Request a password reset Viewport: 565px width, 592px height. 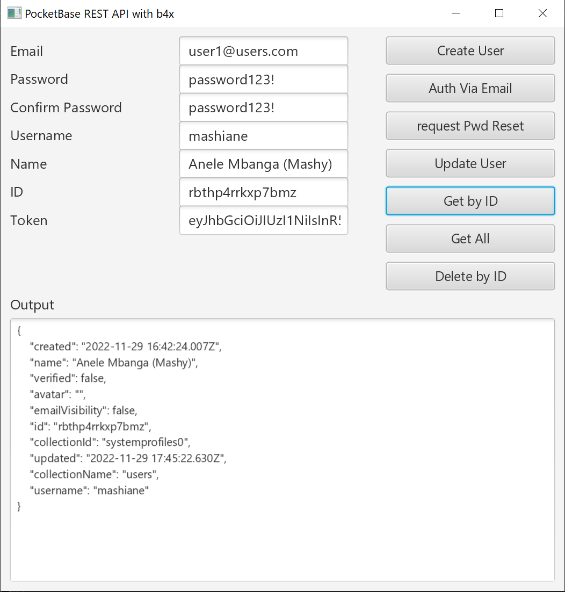point(470,126)
